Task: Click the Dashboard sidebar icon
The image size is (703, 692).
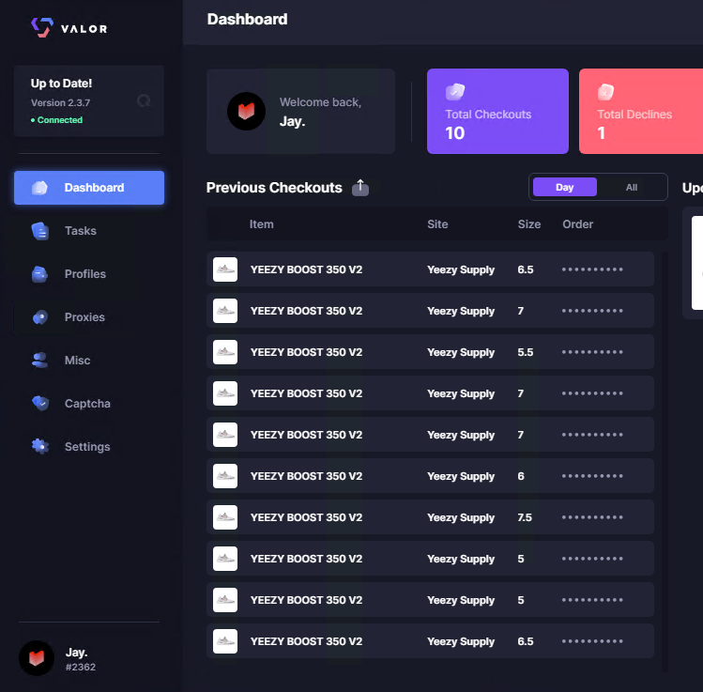Action: click(40, 188)
